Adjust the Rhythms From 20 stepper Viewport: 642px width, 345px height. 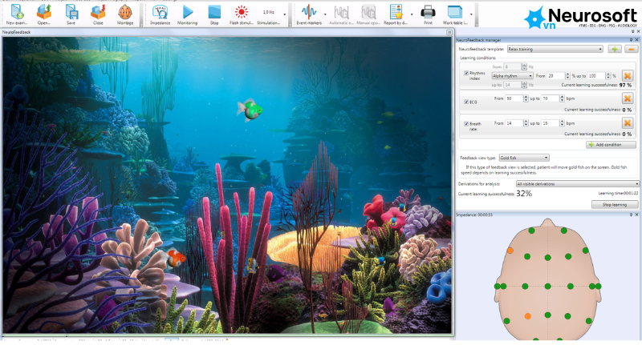567,76
